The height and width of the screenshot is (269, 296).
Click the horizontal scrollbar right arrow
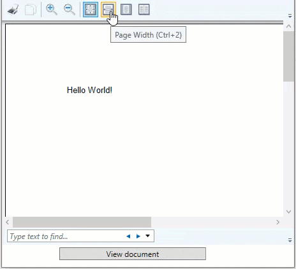pyautogui.click(x=278, y=222)
